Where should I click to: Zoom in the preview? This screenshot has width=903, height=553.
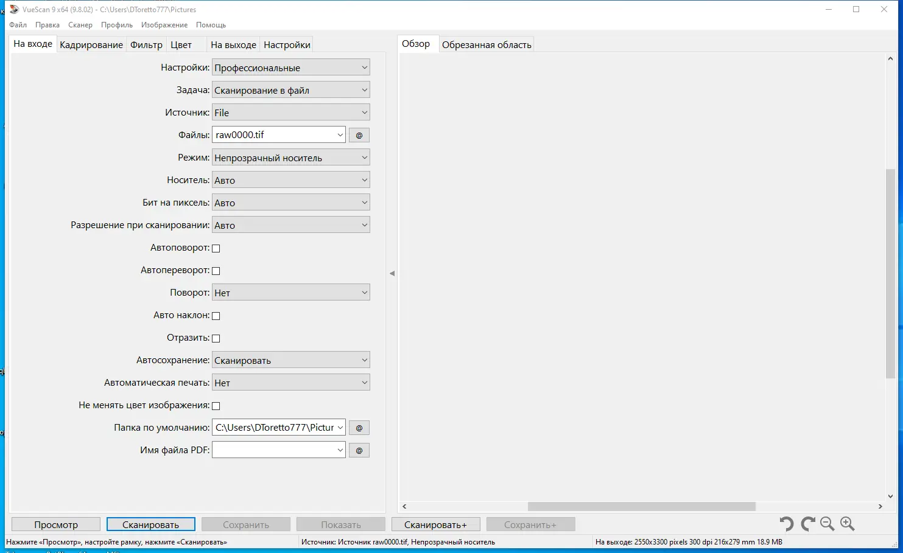pos(848,524)
